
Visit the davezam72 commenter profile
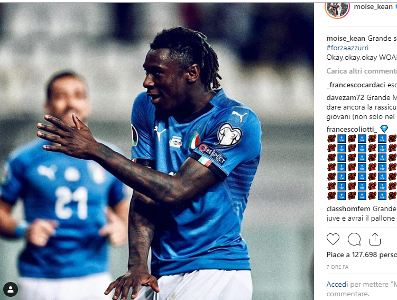click(345, 97)
